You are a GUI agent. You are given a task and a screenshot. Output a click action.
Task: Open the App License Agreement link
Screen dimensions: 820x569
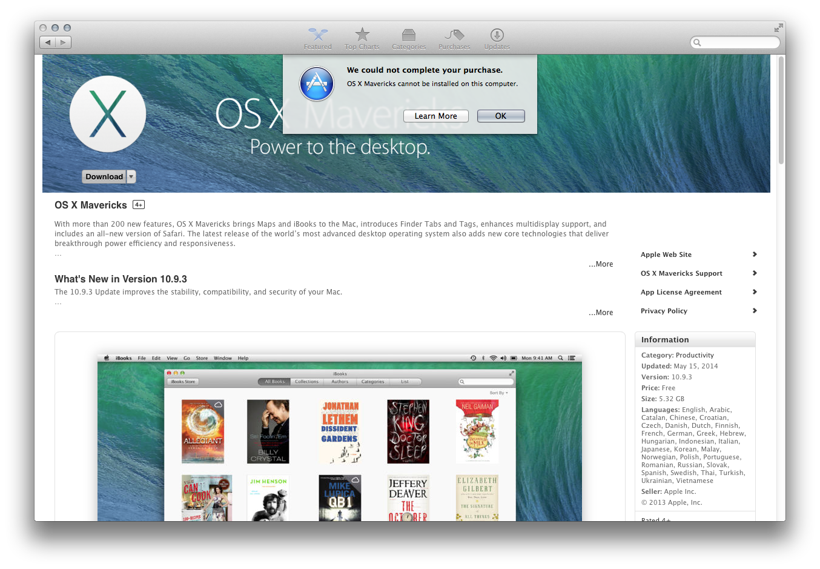[x=681, y=293]
